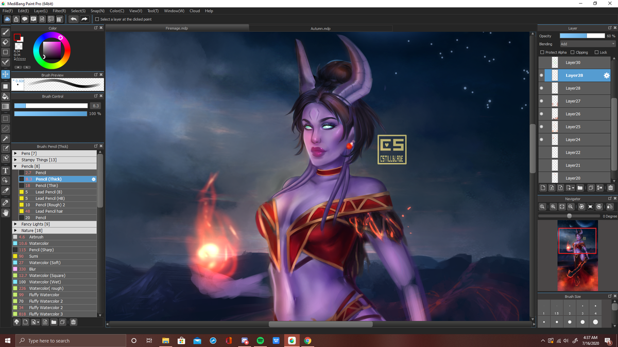The height and width of the screenshot is (347, 618).
Task: Click the speech bubble icon in top toolbar
Action: click(x=25, y=19)
